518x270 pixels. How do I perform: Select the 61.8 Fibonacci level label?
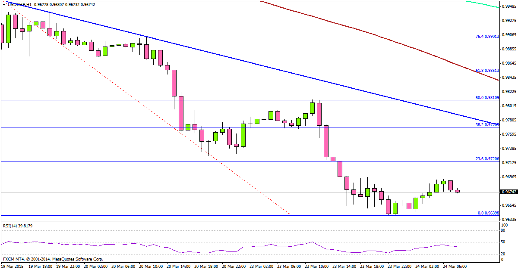click(x=487, y=71)
